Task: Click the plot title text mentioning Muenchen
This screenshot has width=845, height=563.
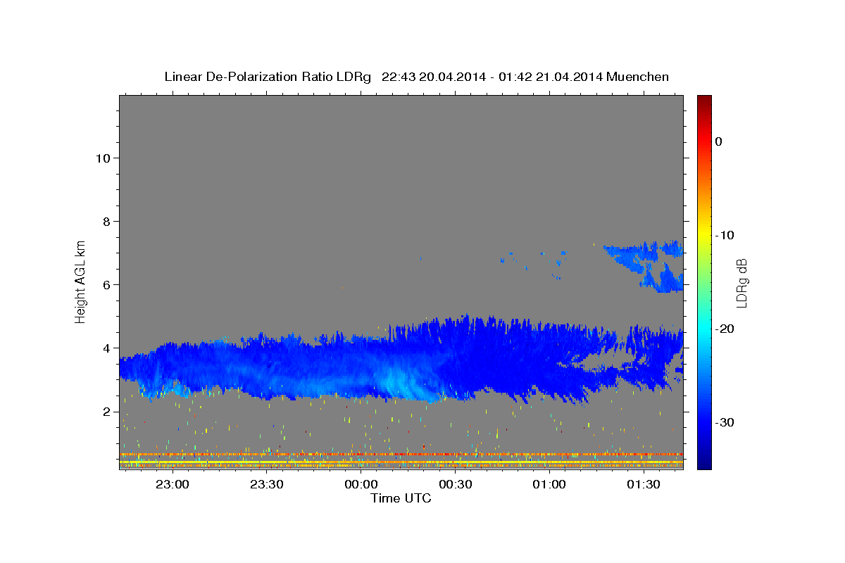Action: [x=416, y=77]
